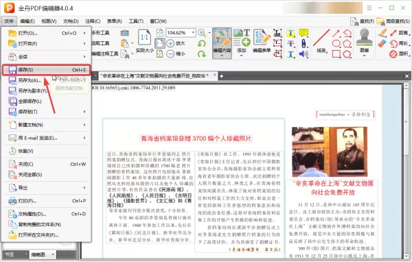Select the strikethrough T tool

click(290, 43)
